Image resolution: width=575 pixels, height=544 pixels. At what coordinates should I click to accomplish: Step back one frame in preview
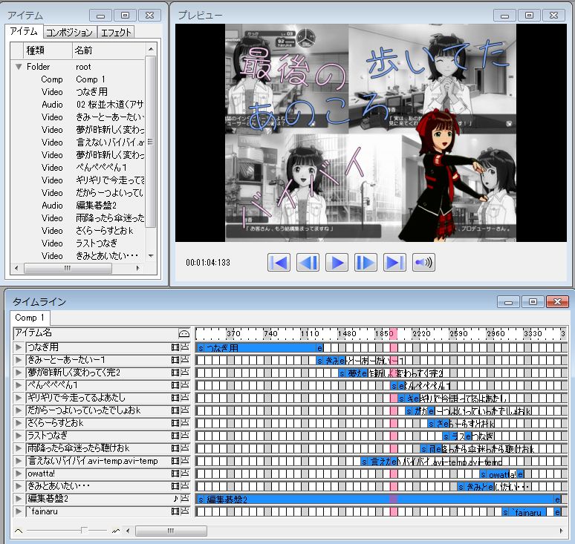point(308,262)
